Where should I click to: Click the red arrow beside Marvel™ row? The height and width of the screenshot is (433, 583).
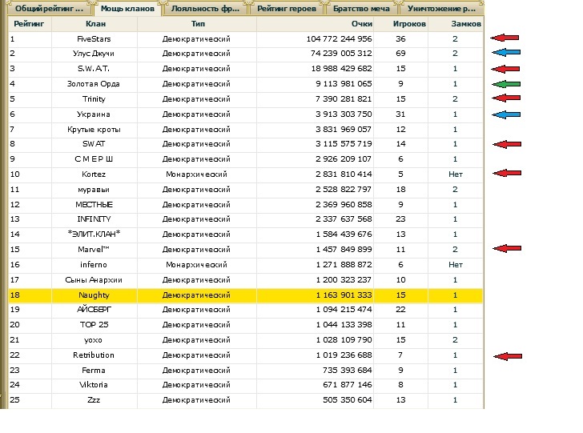pos(505,249)
